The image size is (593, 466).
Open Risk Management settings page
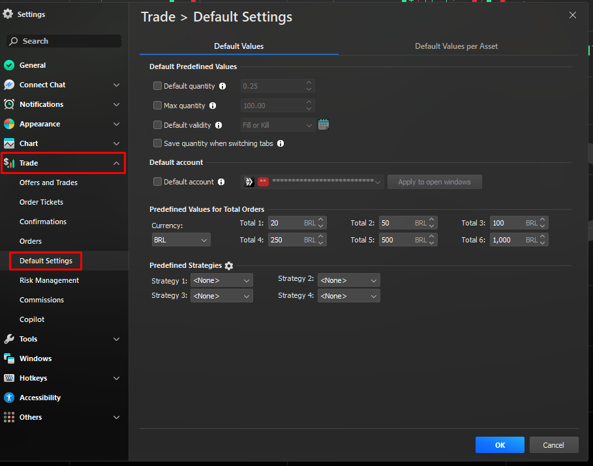point(49,280)
